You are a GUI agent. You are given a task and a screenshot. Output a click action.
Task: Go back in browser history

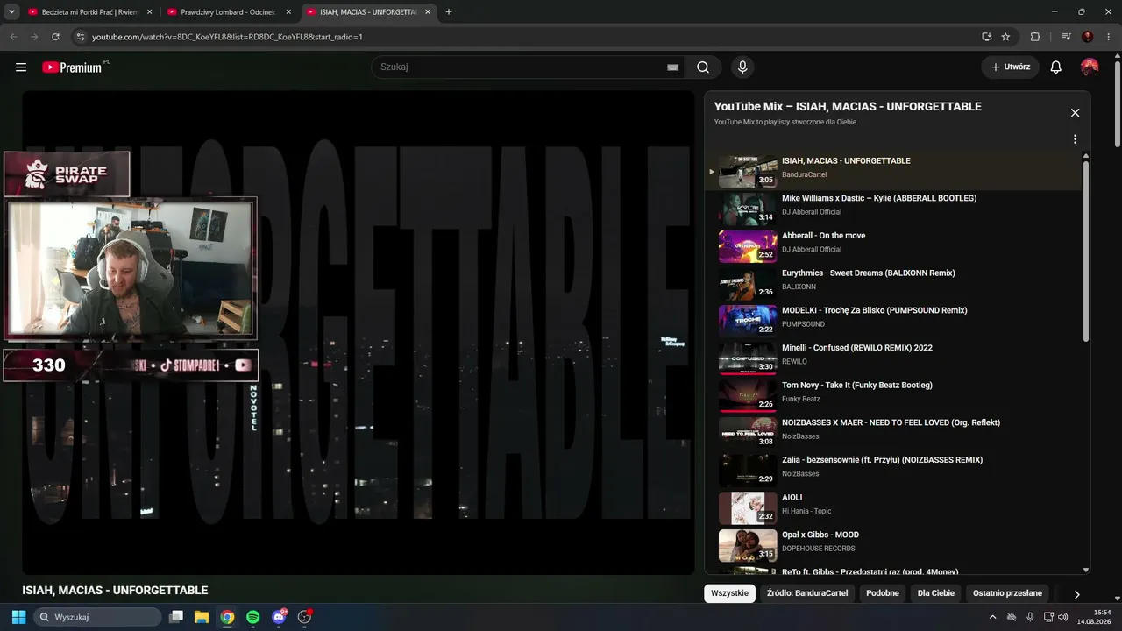[x=13, y=37]
